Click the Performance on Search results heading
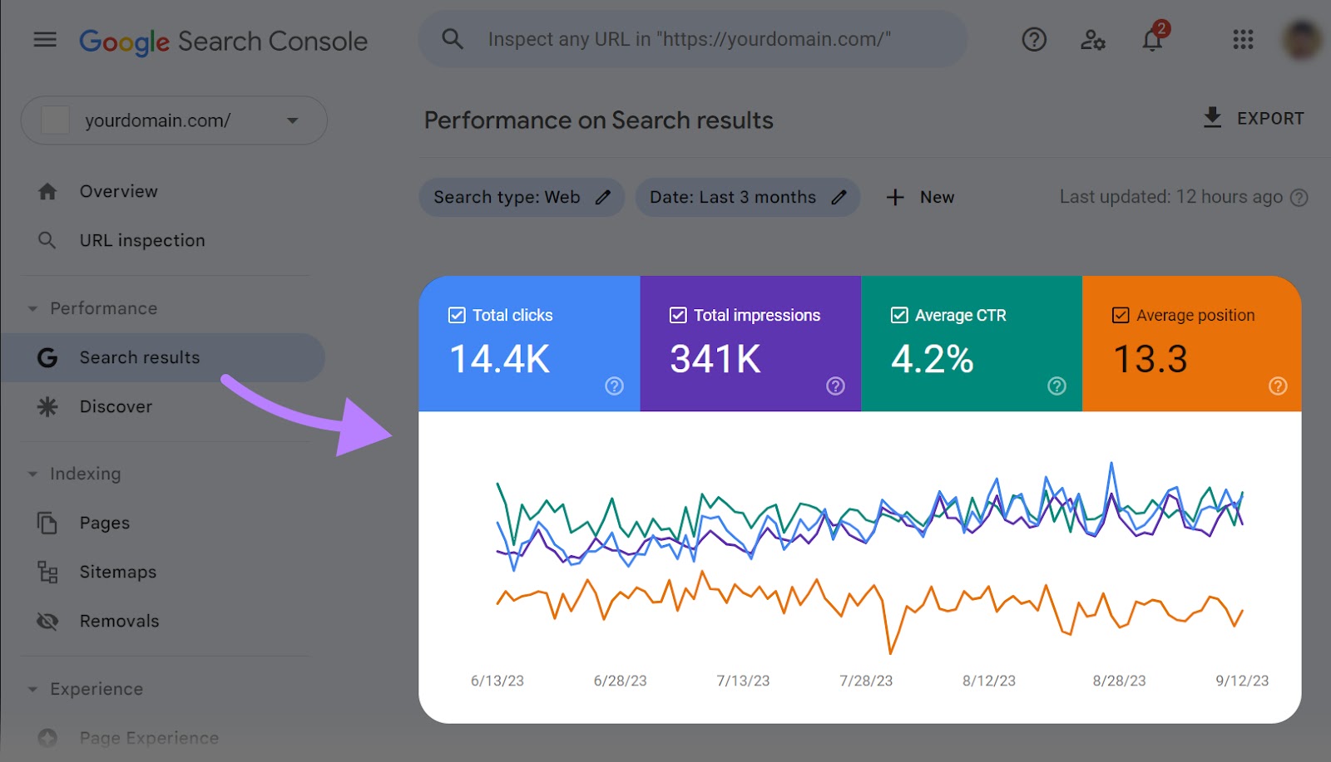This screenshot has width=1331, height=762. (599, 120)
